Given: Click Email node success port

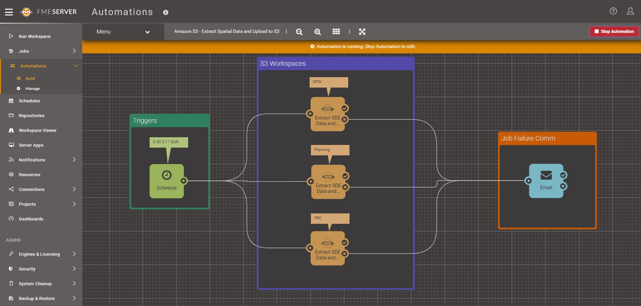Looking at the screenshot, I should tap(563, 175).
